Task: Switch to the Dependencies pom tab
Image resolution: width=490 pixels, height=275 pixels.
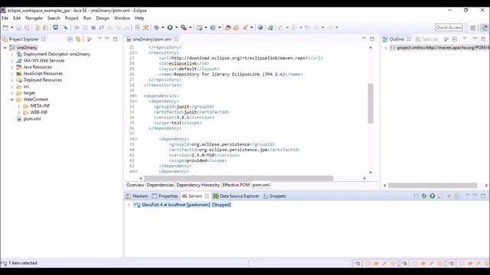Action: click(x=160, y=185)
